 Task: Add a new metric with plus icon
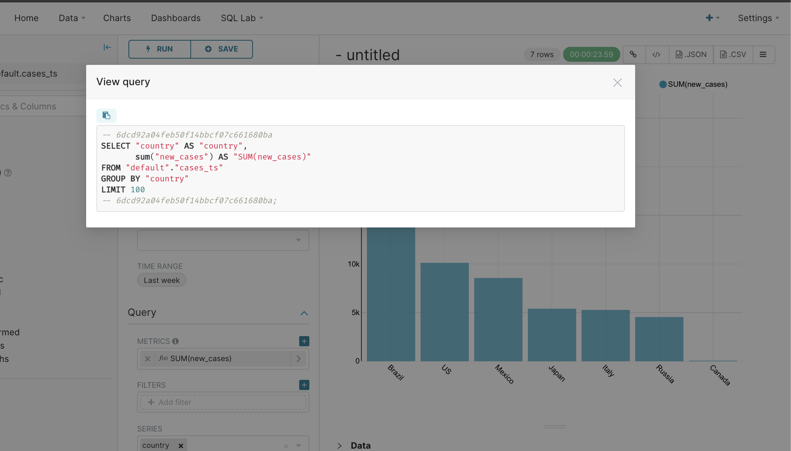[x=304, y=341]
